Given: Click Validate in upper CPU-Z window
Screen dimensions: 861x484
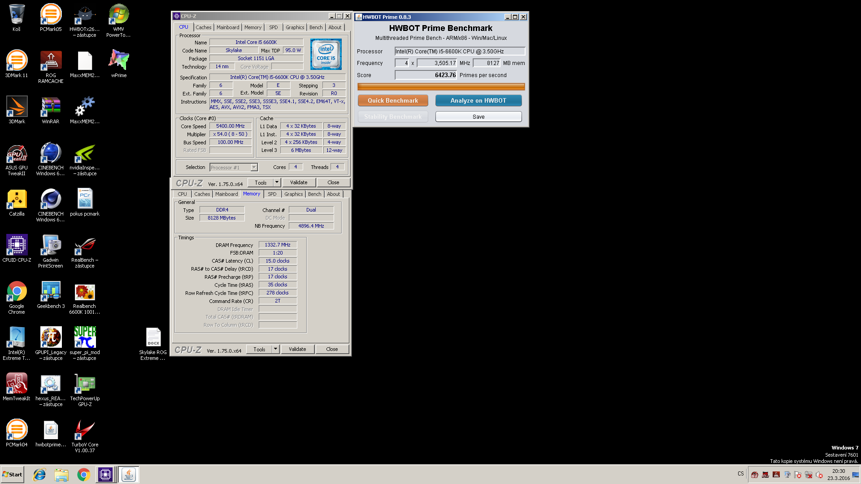Looking at the screenshot, I should point(299,182).
